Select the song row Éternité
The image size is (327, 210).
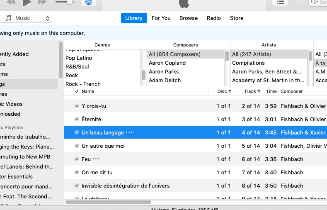click(195, 119)
